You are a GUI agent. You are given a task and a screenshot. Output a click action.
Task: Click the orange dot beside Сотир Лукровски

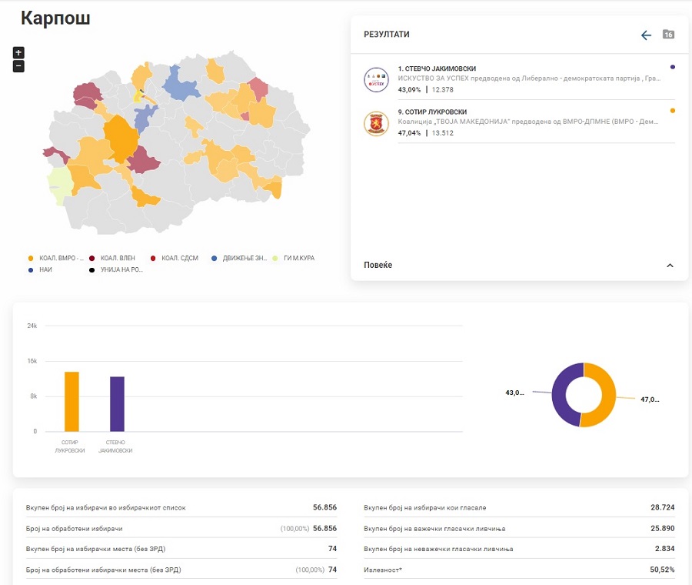coord(673,111)
